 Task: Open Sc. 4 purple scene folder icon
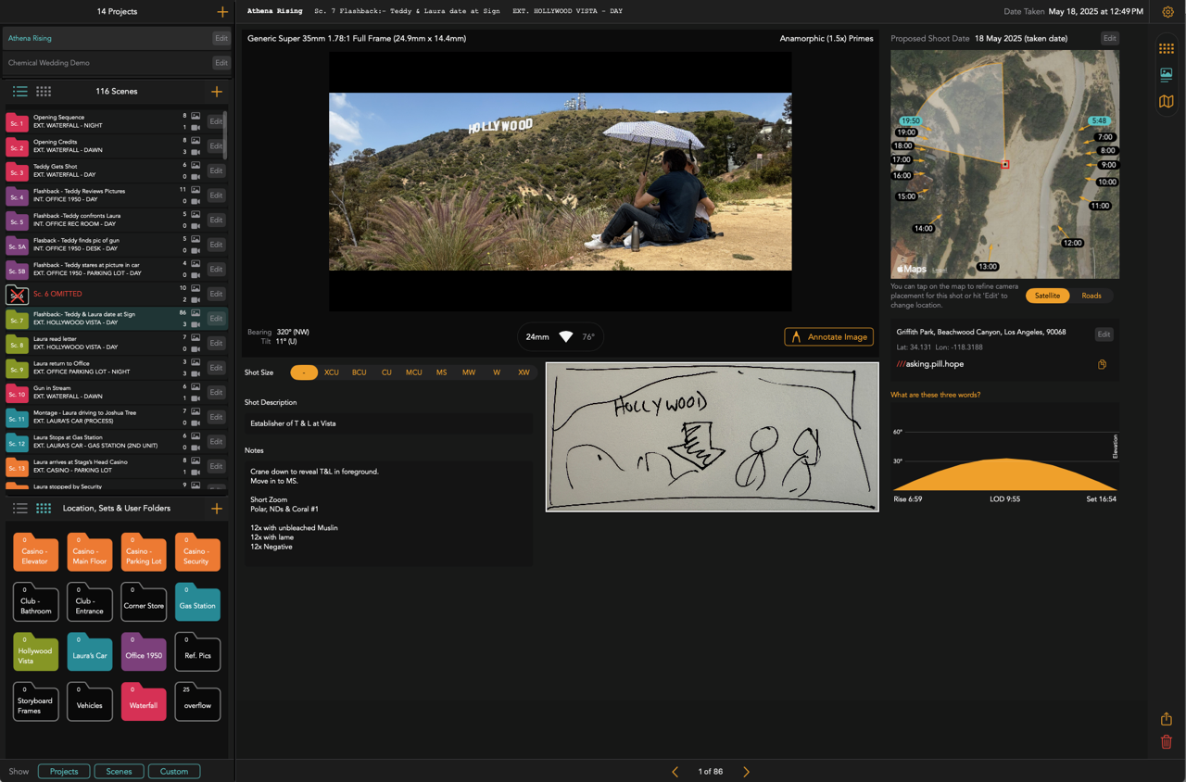click(17, 196)
